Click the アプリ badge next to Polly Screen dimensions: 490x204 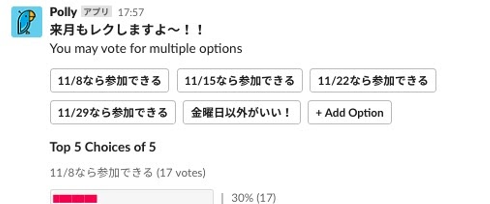(96, 12)
